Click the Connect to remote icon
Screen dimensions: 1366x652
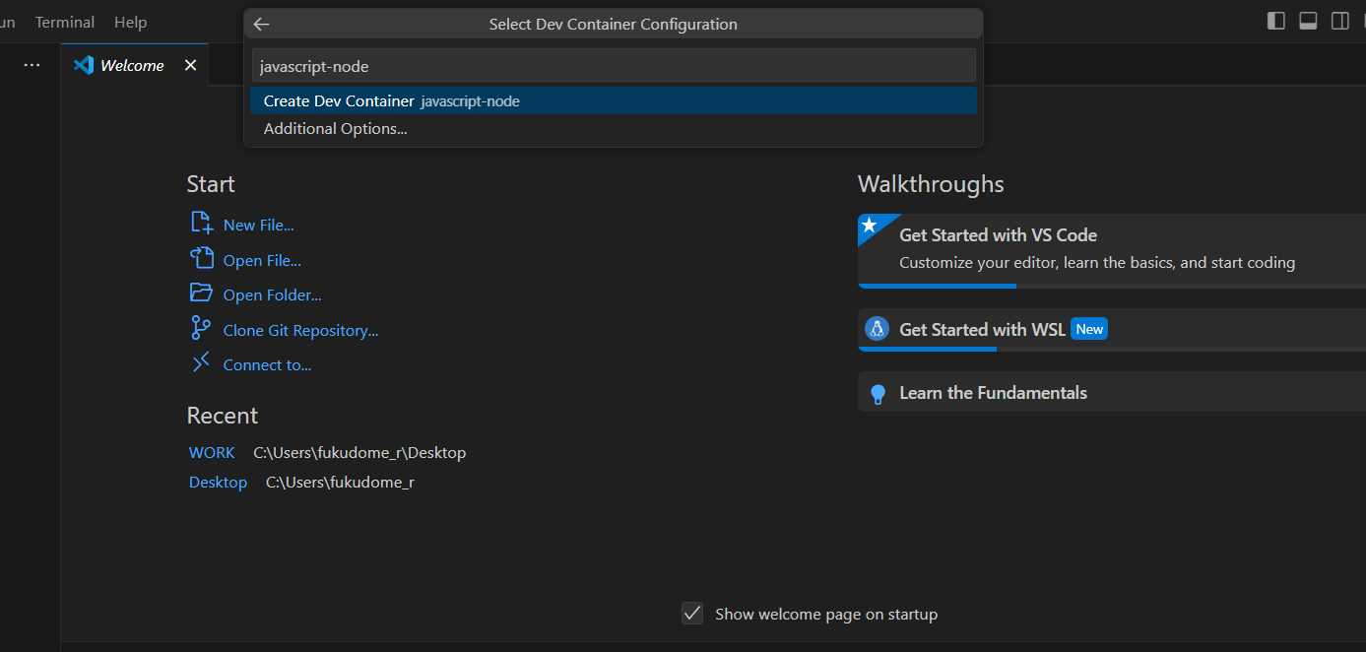(200, 363)
